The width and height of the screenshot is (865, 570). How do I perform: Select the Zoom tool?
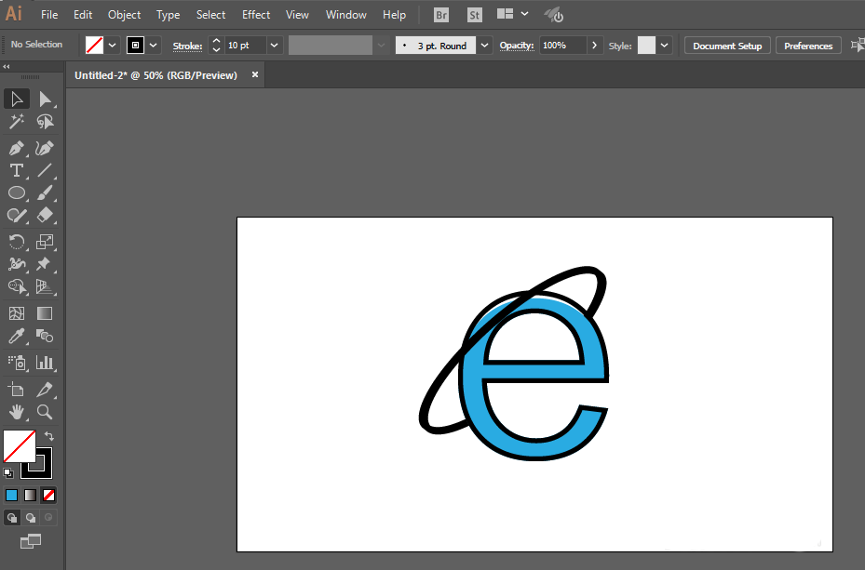45,412
